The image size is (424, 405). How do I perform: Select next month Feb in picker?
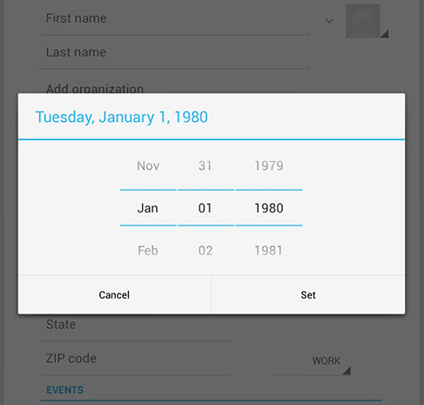click(x=148, y=251)
